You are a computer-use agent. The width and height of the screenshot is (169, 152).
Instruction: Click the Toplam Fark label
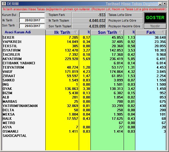point(59,15)
